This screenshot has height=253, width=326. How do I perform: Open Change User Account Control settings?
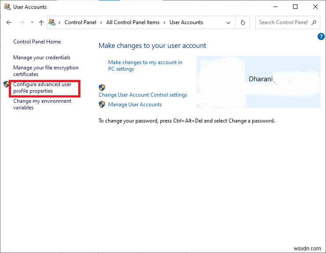pos(143,95)
